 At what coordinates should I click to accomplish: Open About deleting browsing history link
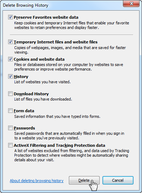coord(37,181)
